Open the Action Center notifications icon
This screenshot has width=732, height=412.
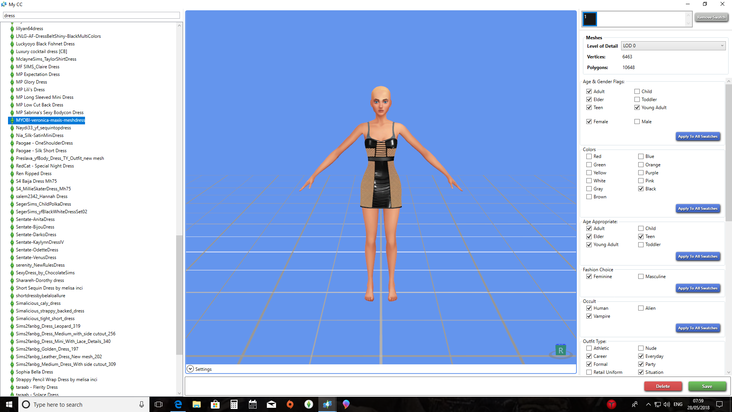click(x=719, y=404)
